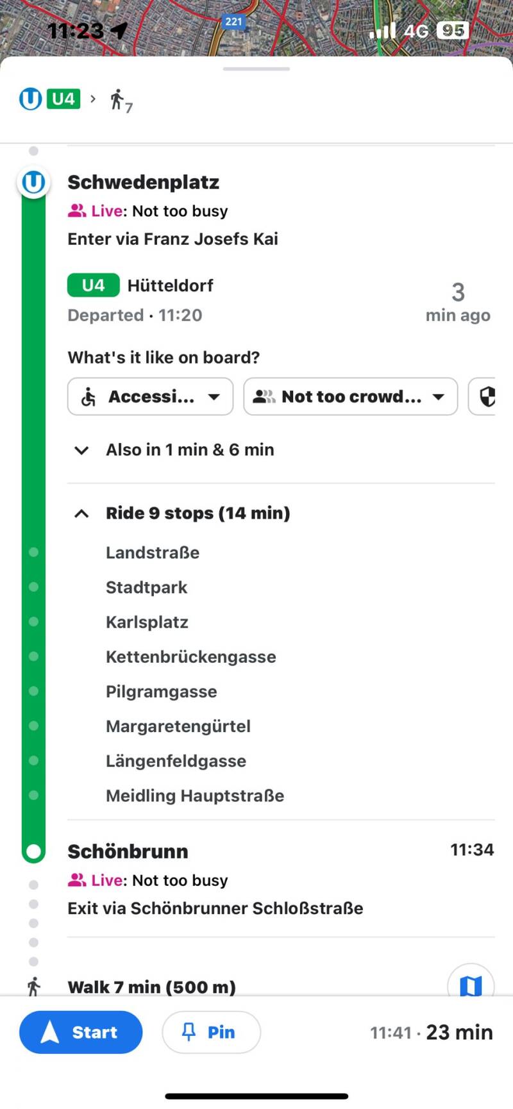
Task: Tap the sheet drag handle at top
Action: click(256, 69)
